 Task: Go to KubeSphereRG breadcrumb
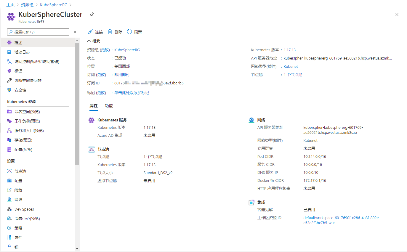pyautogui.click(x=54, y=5)
